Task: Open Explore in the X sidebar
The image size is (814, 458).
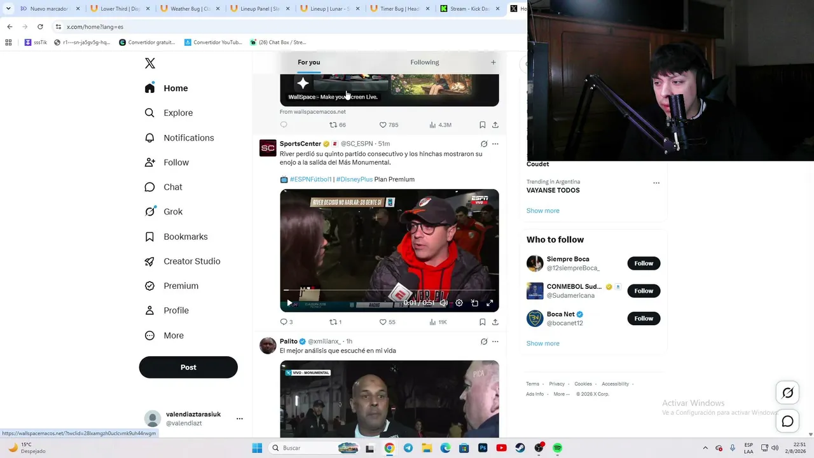Action: 169,113
